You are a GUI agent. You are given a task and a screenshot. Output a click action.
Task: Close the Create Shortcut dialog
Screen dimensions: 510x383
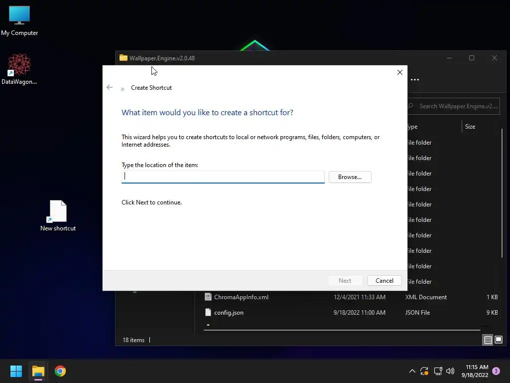pyautogui.click(x=400, y=72)
